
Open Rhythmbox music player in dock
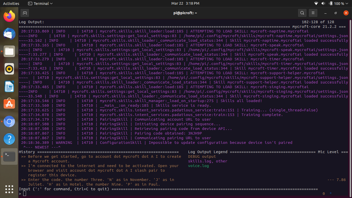pyautogui.click(x=9, y=69)
